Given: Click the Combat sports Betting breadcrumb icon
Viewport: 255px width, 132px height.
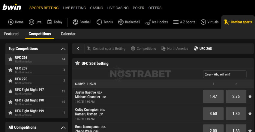Looking at the screenshot, I should pos(89,48).
